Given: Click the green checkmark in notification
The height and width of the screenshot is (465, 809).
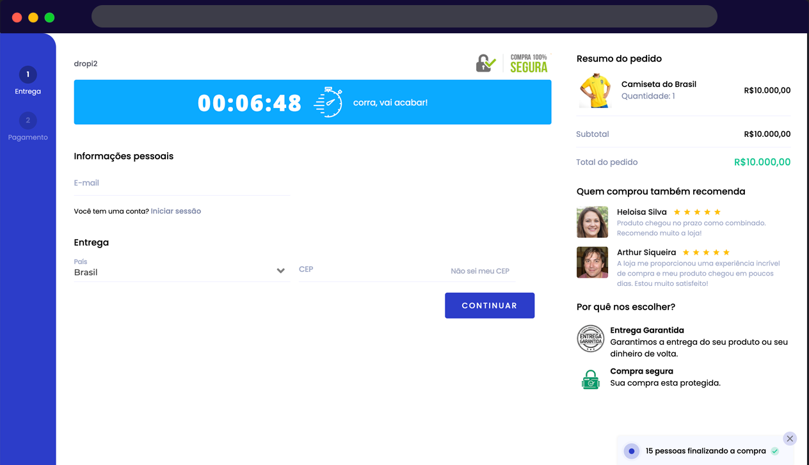Looking at the screenshot, I should click(775, 451).
